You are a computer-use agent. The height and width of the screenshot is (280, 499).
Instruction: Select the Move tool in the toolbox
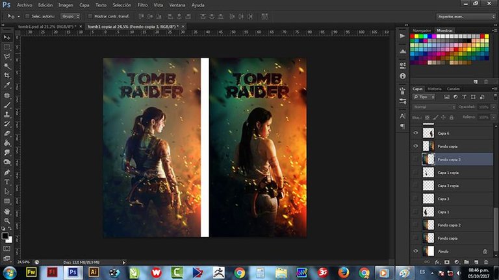point(6,38)
